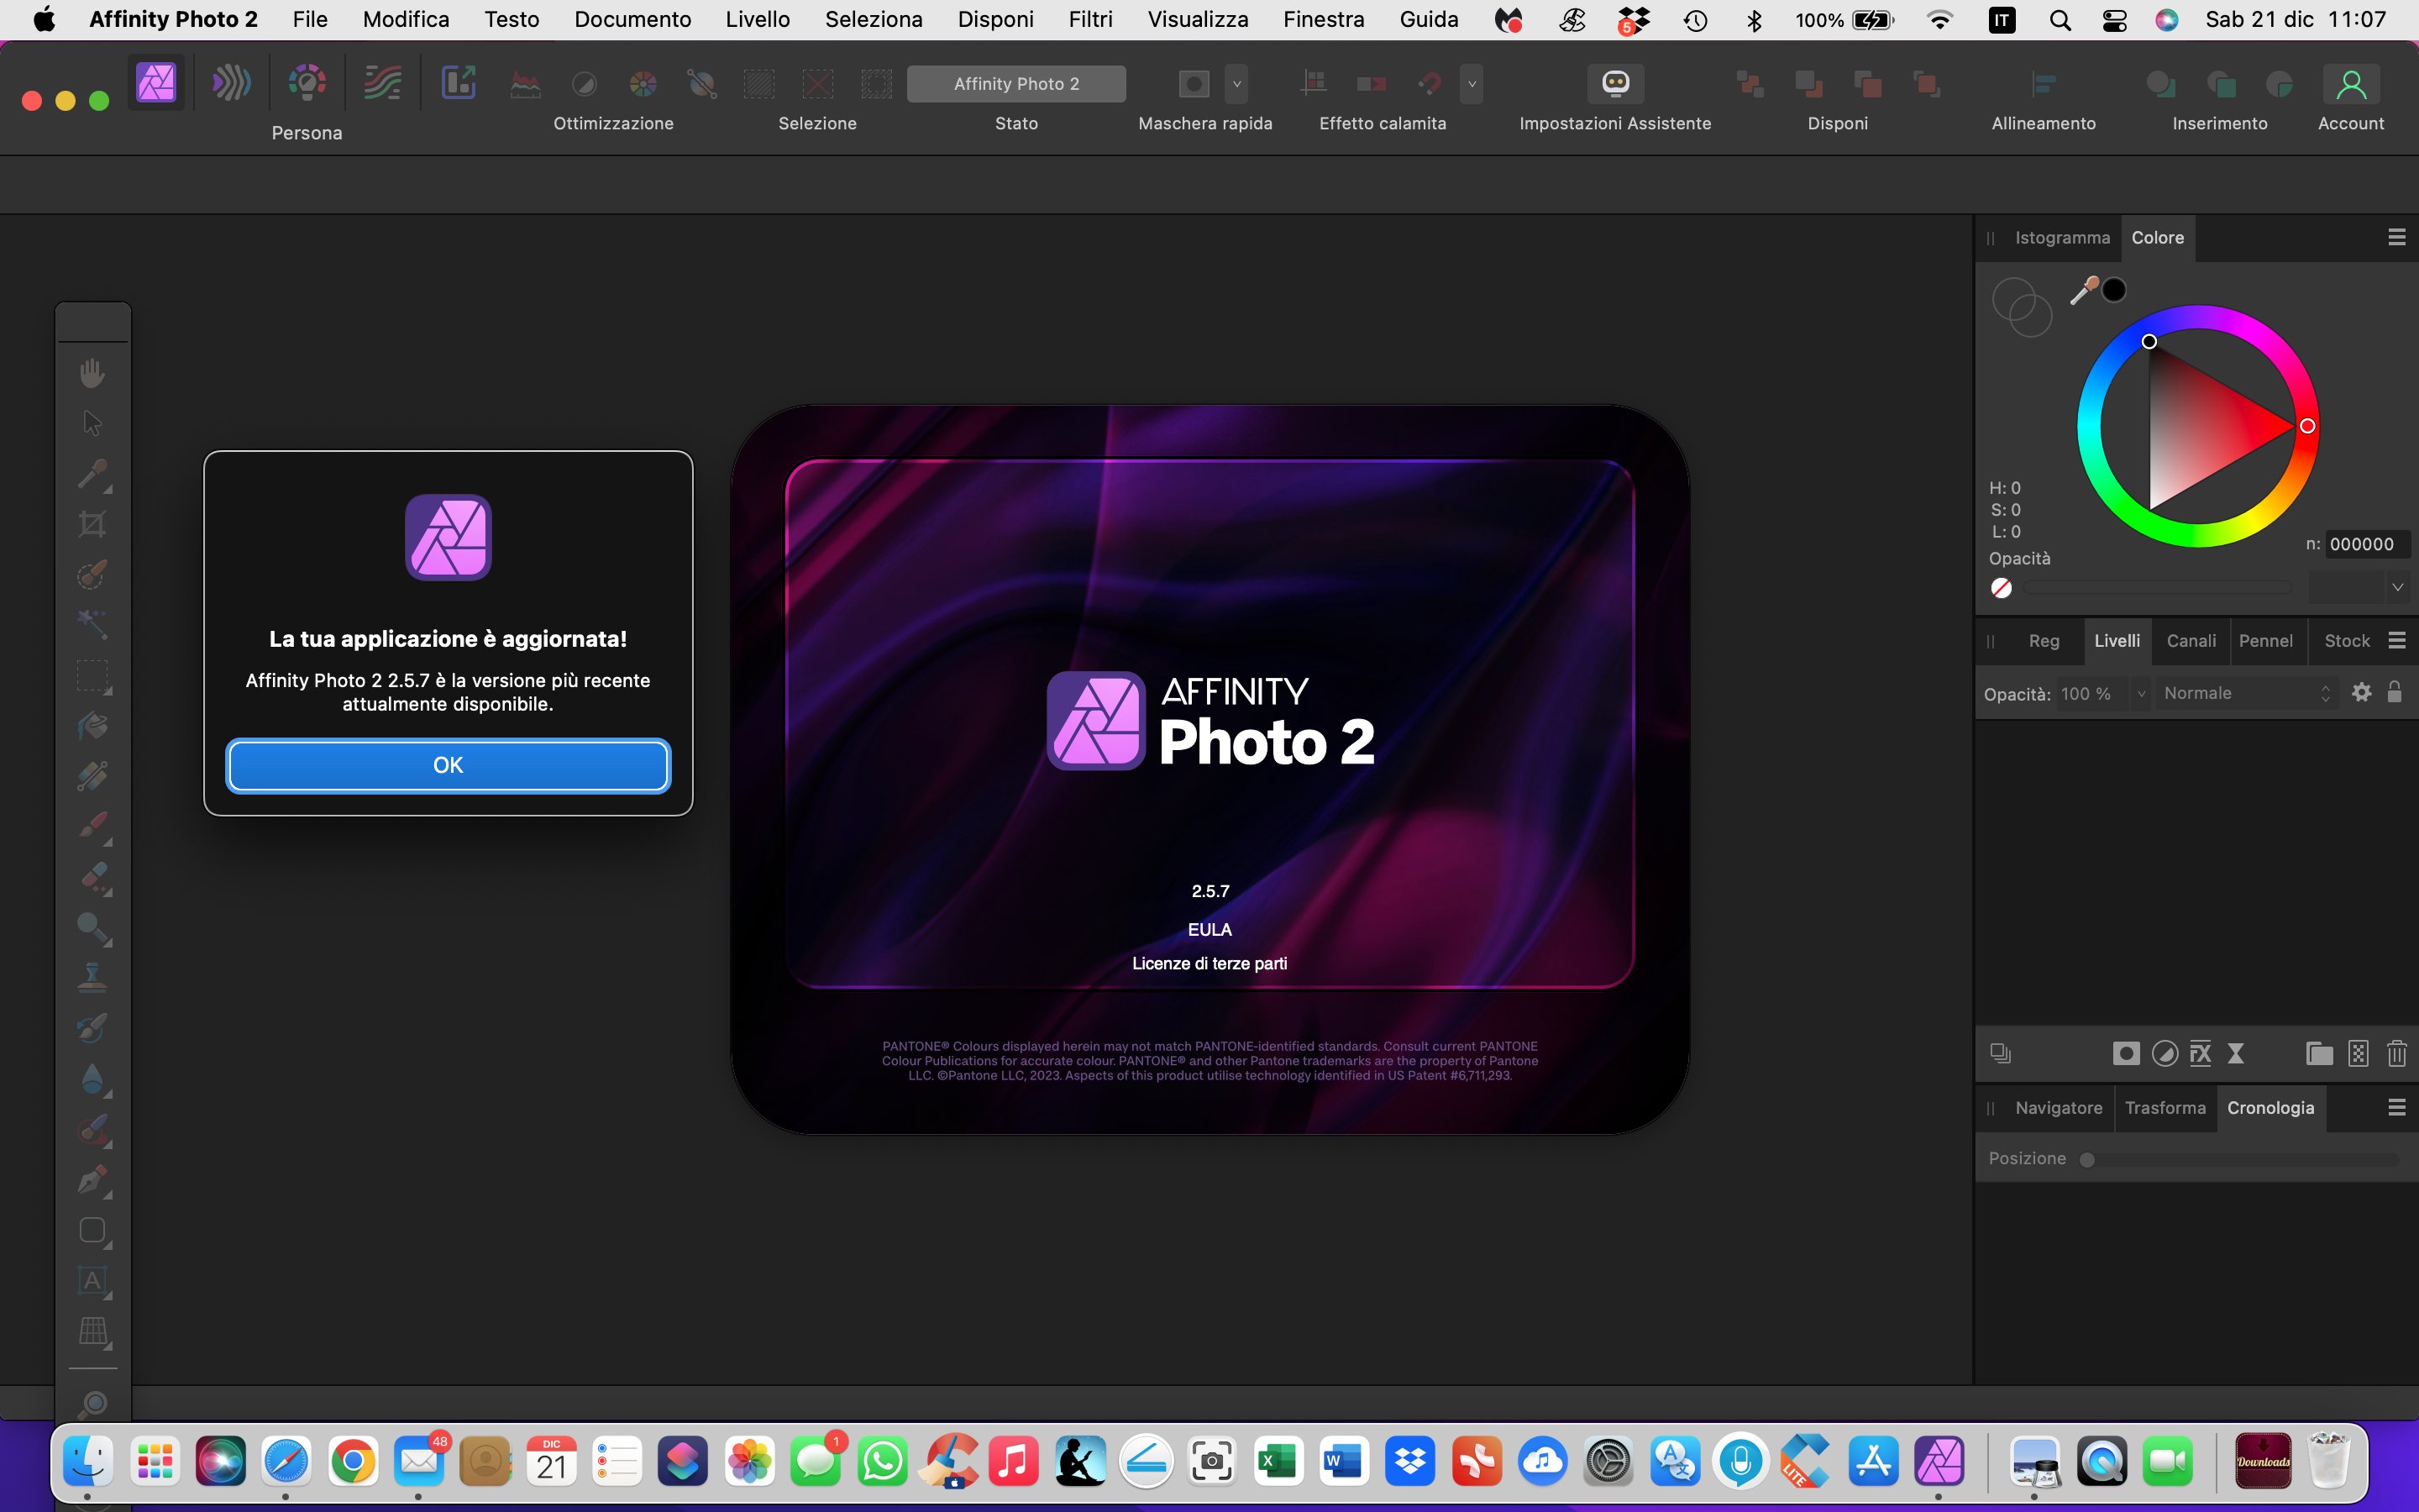The width and height of the screenshot is (2419, 1512).
Task: Apply Auto Colours optimization
Action: click(643, 84)
